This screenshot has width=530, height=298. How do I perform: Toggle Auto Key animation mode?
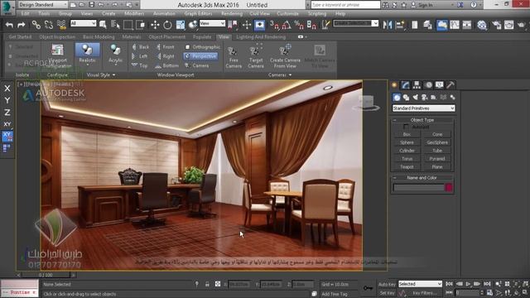point(387,284)
